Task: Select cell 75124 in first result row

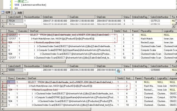Action: click(x=15, y=21)
